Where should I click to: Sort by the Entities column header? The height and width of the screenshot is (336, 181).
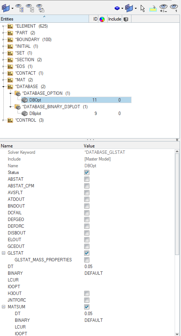tap(44, 19)
